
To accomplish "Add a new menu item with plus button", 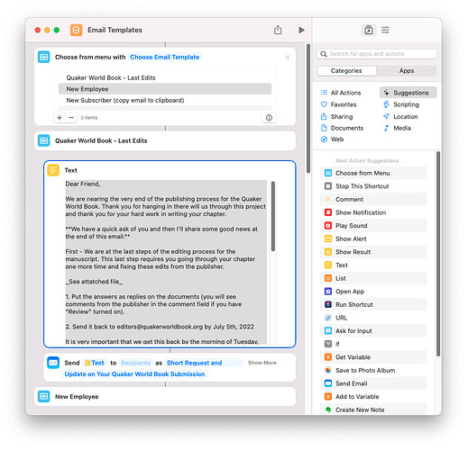I will click(60, 118).
